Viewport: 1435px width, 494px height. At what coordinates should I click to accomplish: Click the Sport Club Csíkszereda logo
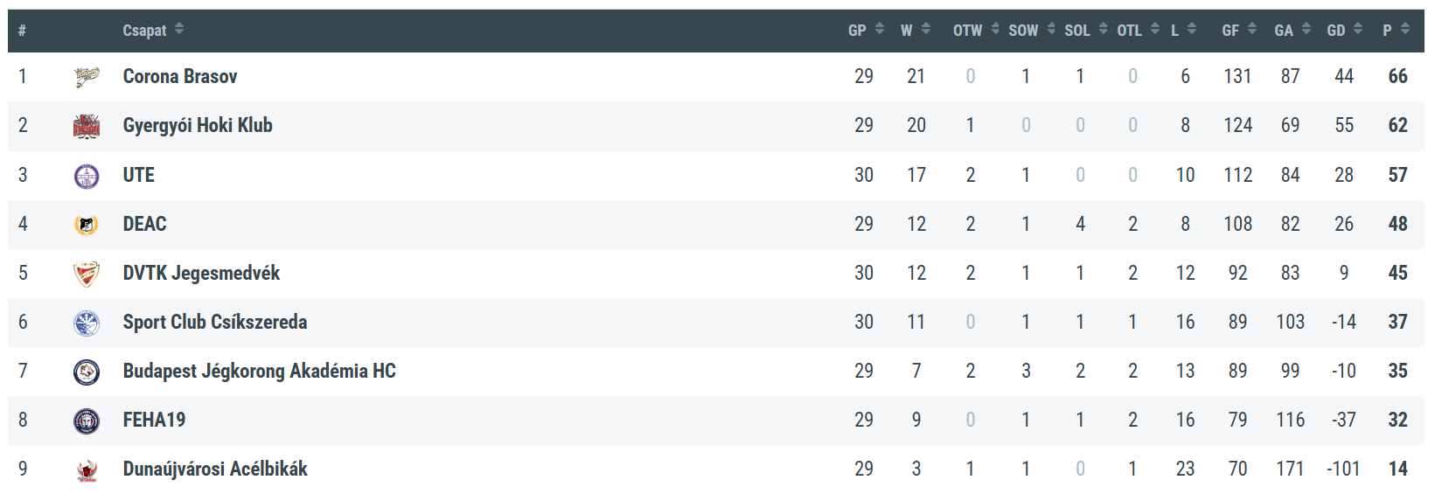[87, 323]
